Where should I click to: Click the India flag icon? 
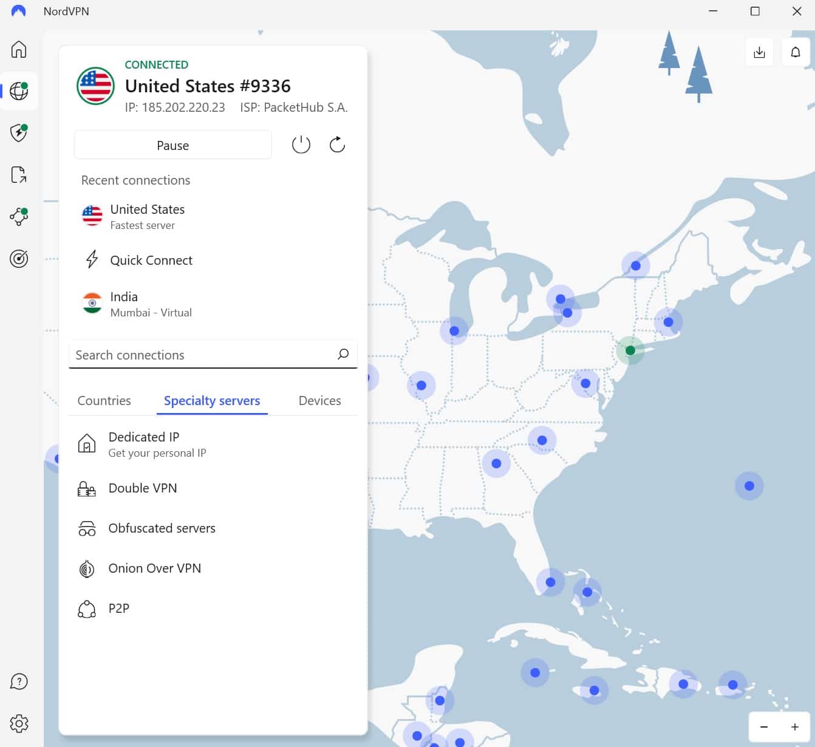click(92, 304)
